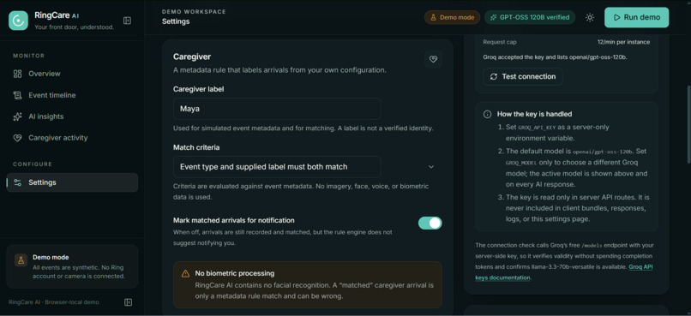The height and width of the screenshot is (316, 691).
Task: Open AI insights page
Action: 72,116
